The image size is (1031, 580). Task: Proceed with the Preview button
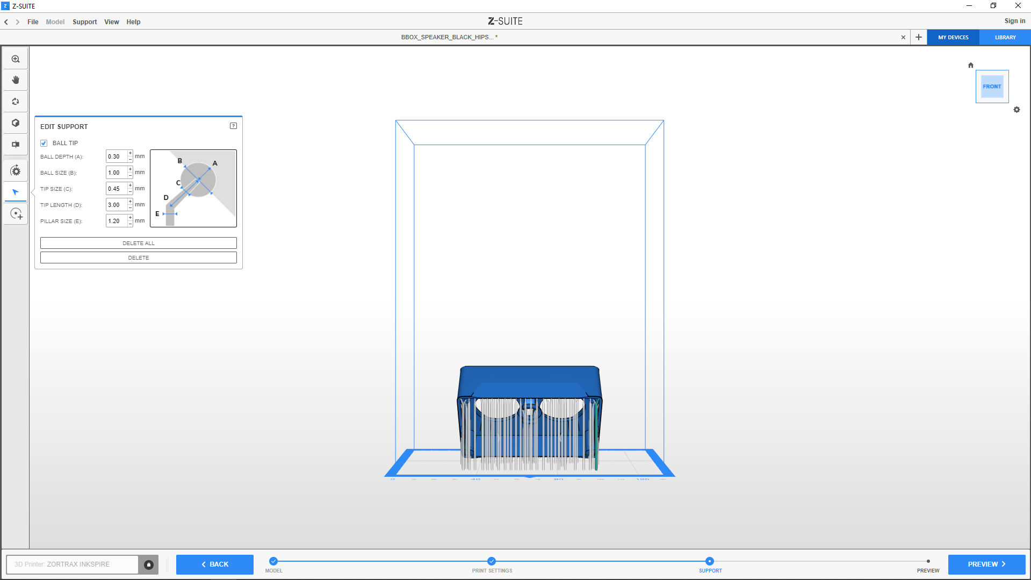(986, 564)
